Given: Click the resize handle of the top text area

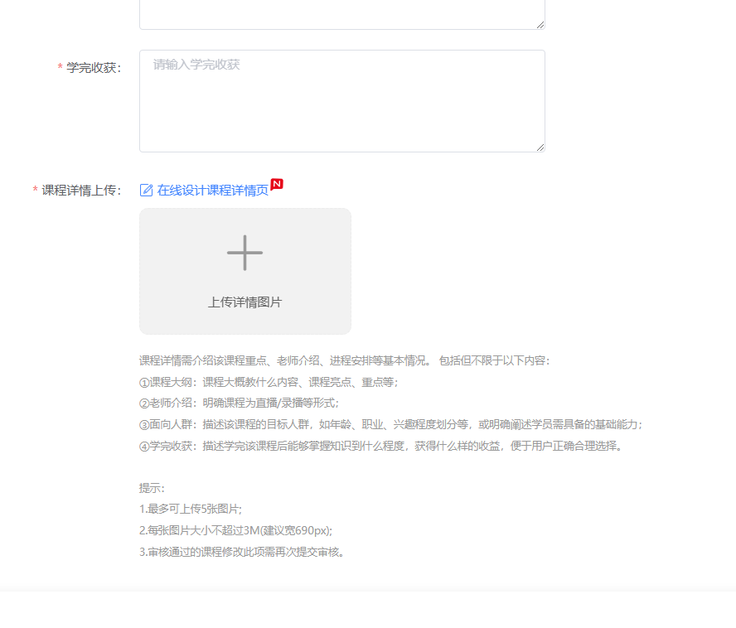Looking at the screenshot, I should coord(540,25).
